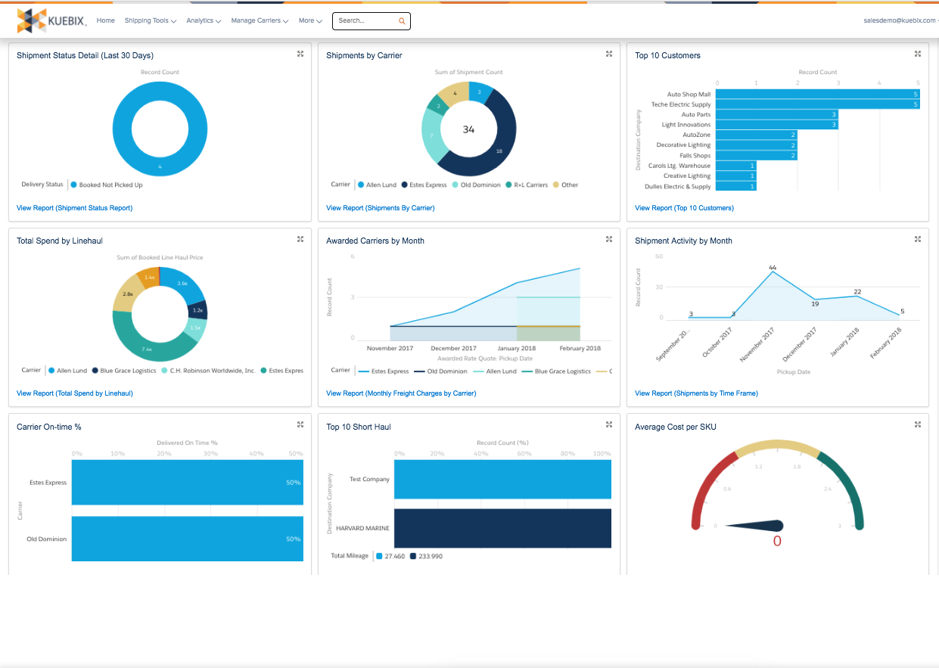Image resolution: width=939 pixels, height=668 pixels.
Task: Click the search magnifier icon
Action: 402,21
